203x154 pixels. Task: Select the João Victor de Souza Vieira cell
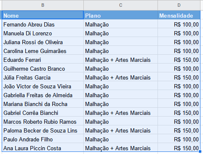point(43,86)
